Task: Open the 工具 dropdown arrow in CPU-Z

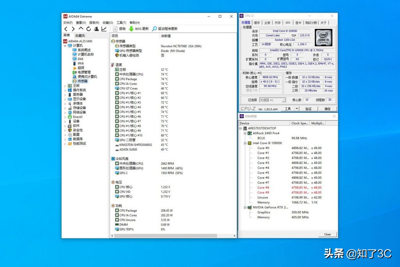Action: pyautogui.click(x=297, y=109)
